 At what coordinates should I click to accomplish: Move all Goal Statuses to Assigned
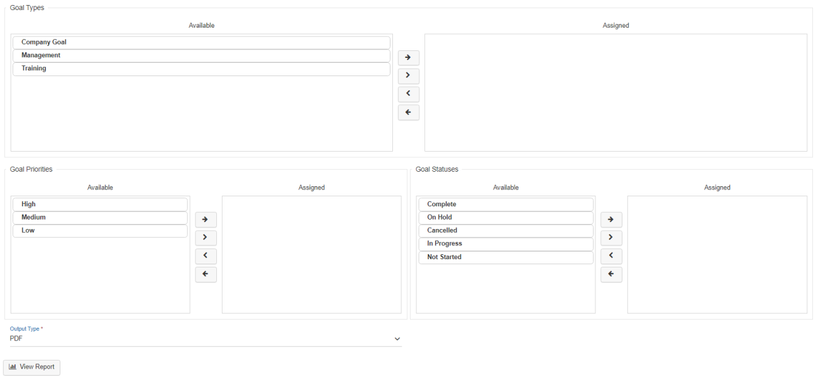(x=611, y=220)
